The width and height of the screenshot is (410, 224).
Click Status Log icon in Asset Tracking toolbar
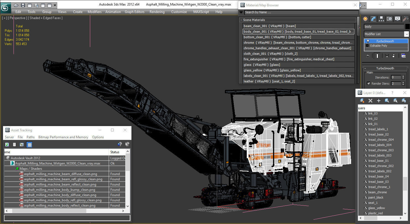click(x=14, y=144)
